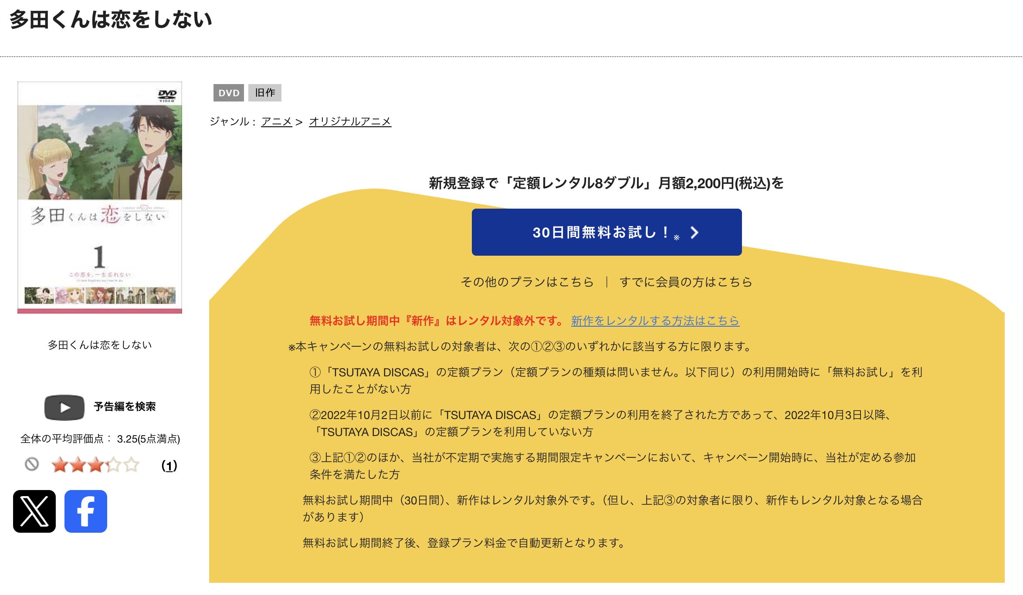Viewport: 1023px width, 595px height.
Task: Click the page heading 多田くんは恋をしない
Action: pos(111,20)
